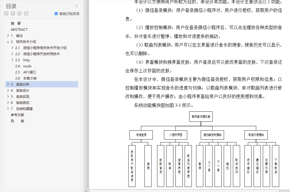290x192 pixels.
Task: Expand the 6 系统测试 chapter chevron
Action: 8,103
